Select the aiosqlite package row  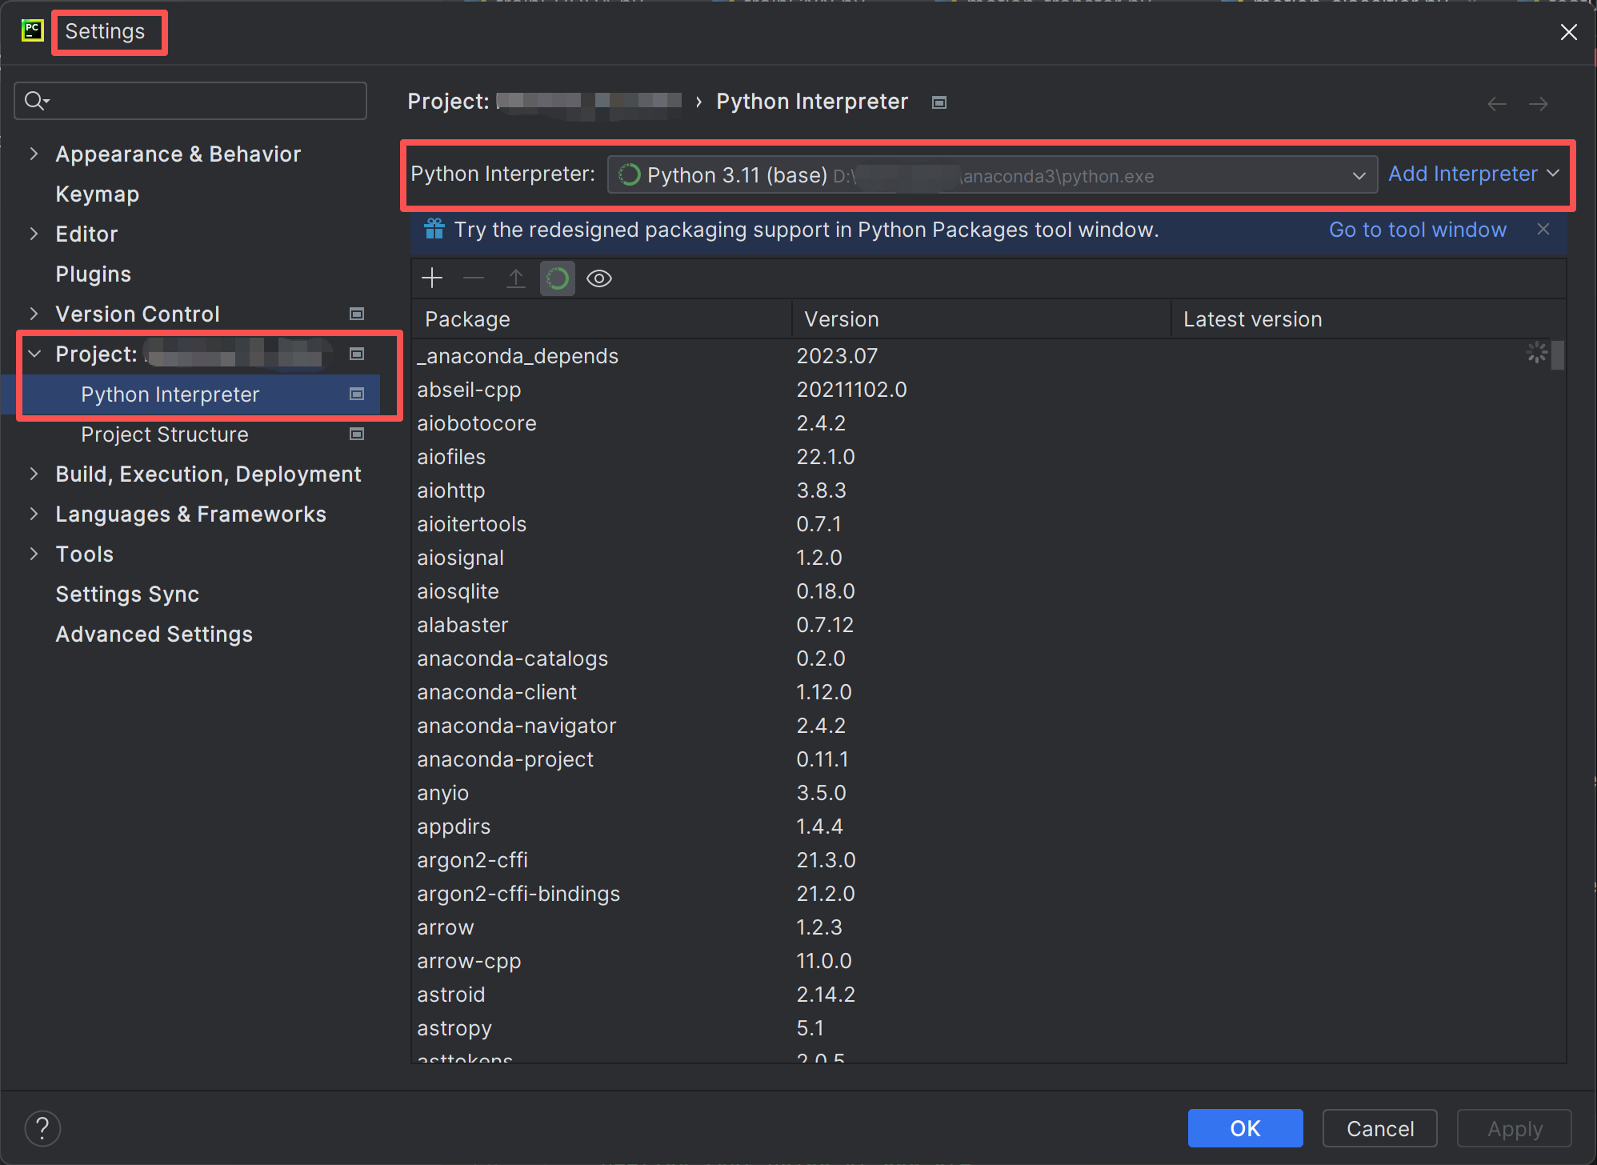click(x=982, y=591)
